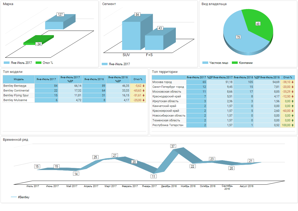Image resolution: width=298 pixels, height=211 pixels.
Task: Click blue legend swatch Янв-Июль 2017 in Марка
Action: [x=7, y=63]
